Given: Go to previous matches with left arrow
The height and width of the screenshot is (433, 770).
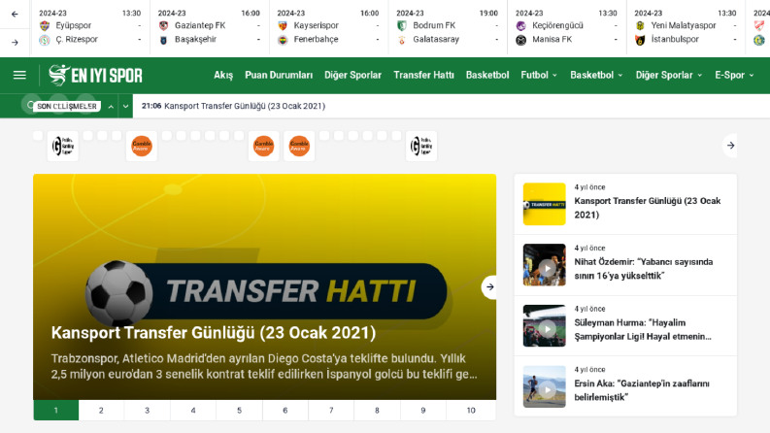Looking at the screenshot, I should coord(15,15).
